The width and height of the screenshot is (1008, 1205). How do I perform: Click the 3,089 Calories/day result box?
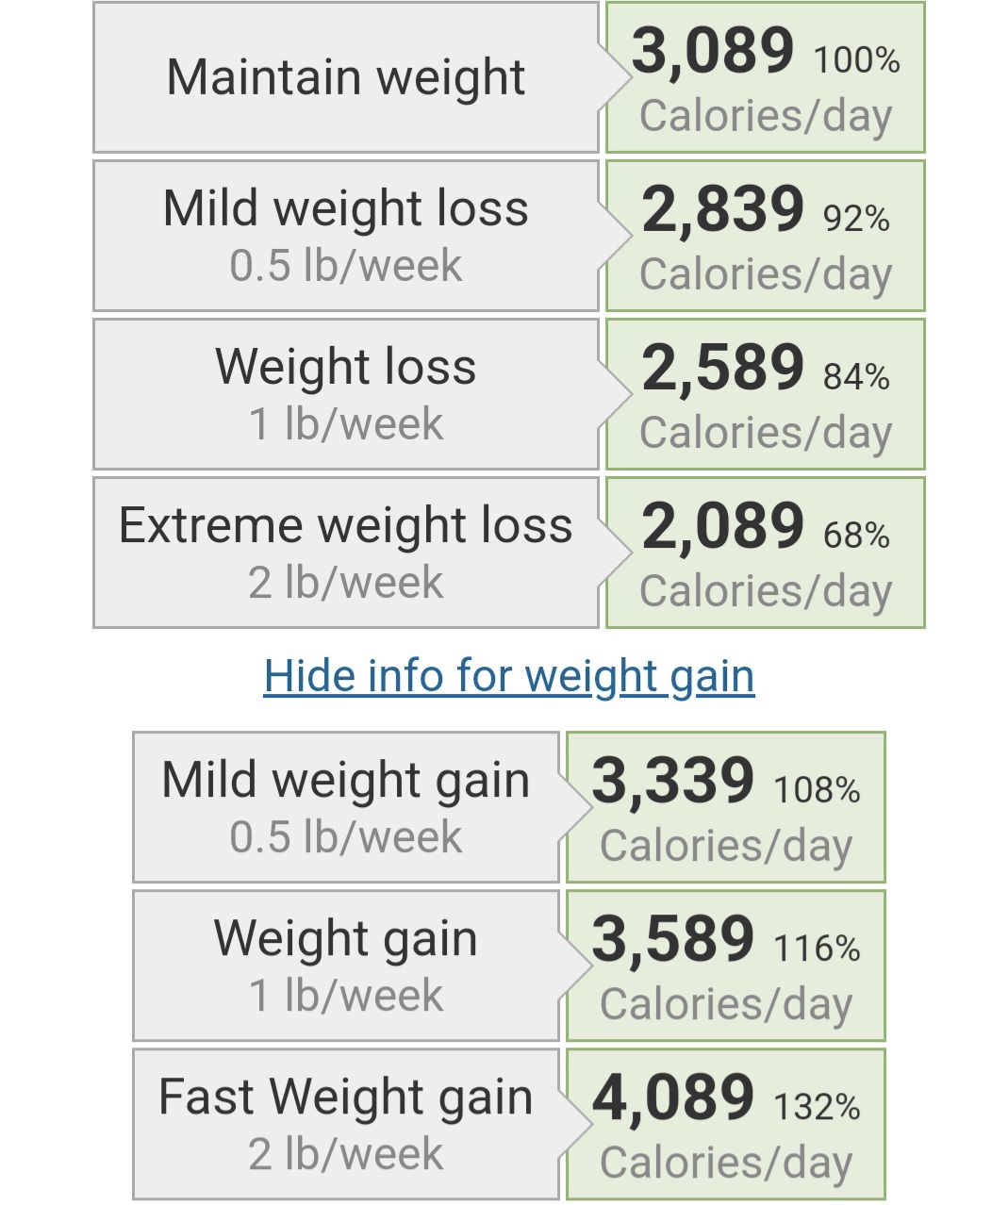(x=765, y=79)
